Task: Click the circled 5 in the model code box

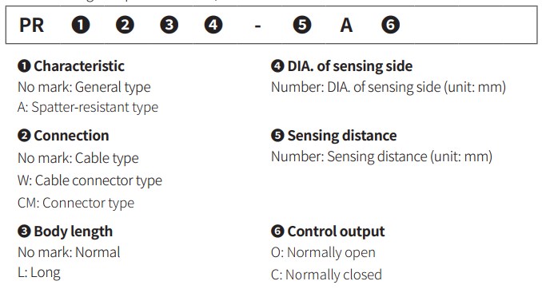Action: pyautogui.click(x=302, y=26)
